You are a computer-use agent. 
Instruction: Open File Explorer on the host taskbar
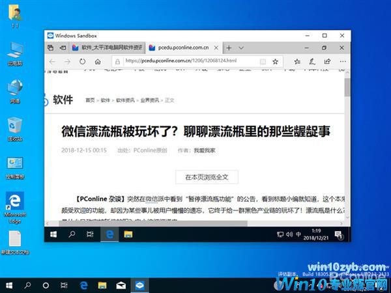[102, 286]
